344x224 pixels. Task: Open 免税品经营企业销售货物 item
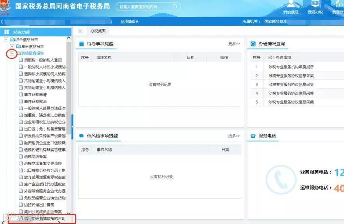pyautogui.click(x=45, y=198)
